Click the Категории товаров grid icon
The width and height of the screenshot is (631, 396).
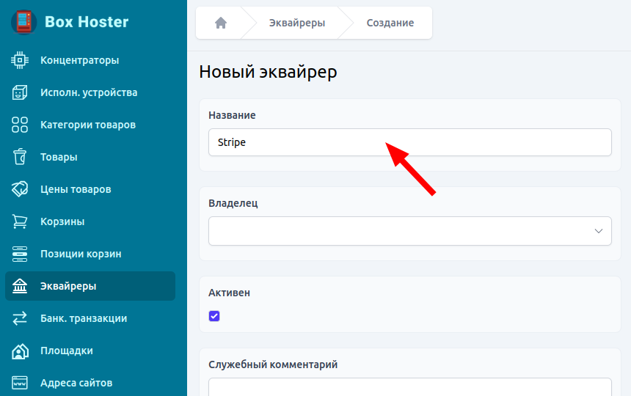click(20, 125)
